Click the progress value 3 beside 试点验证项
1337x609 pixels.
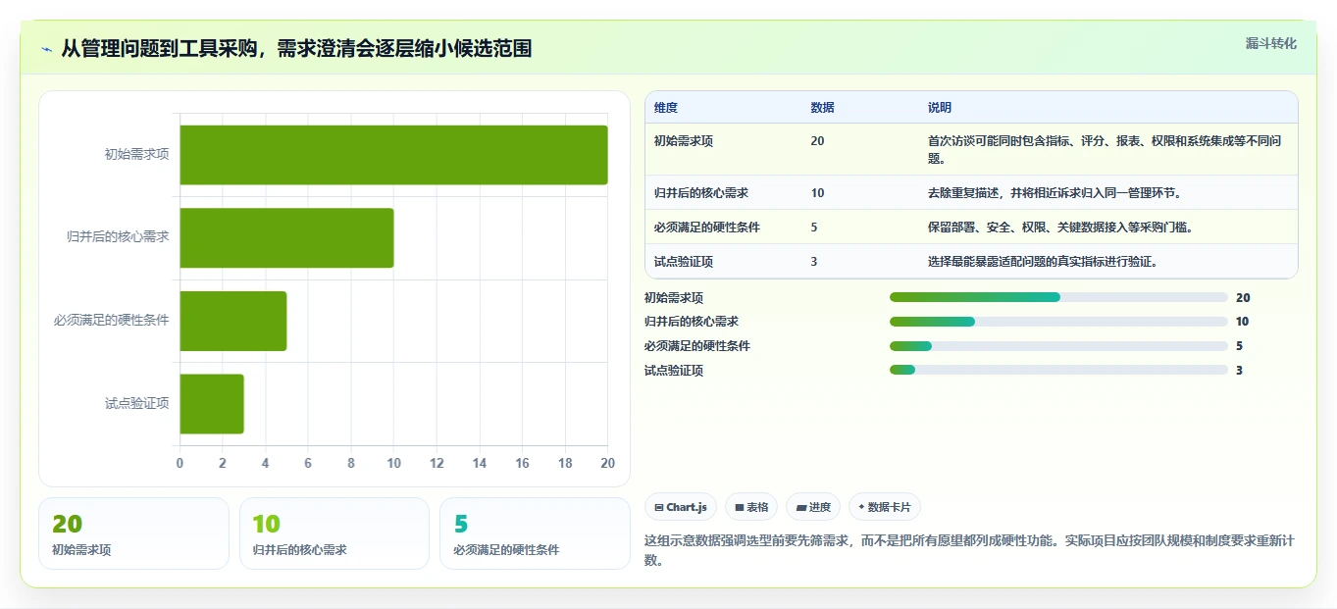coord(1240,371)
